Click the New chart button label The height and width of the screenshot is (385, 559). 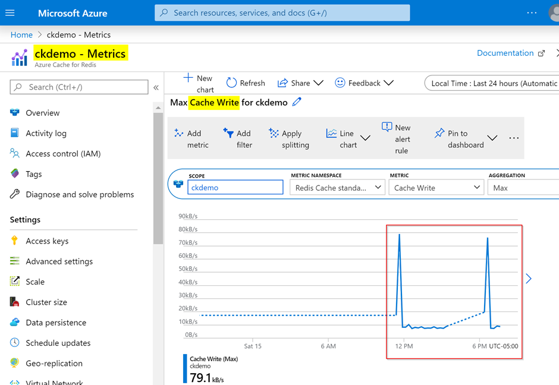(x=205, y=84)
